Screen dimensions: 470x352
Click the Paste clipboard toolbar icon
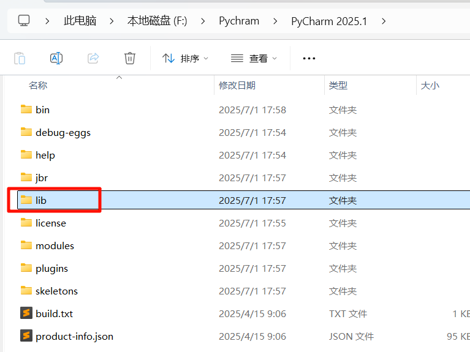pos(20,58)
